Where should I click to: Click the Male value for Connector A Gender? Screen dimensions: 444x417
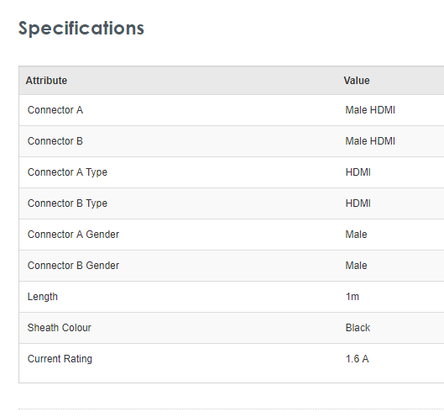point(356,235)
